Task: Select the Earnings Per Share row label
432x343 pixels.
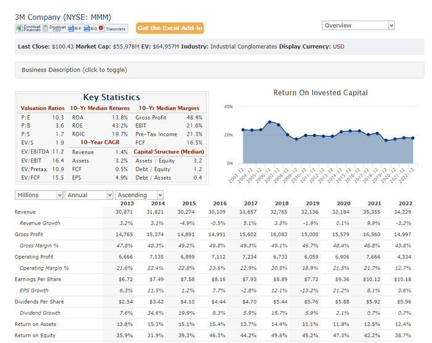Action: (39, 279)
